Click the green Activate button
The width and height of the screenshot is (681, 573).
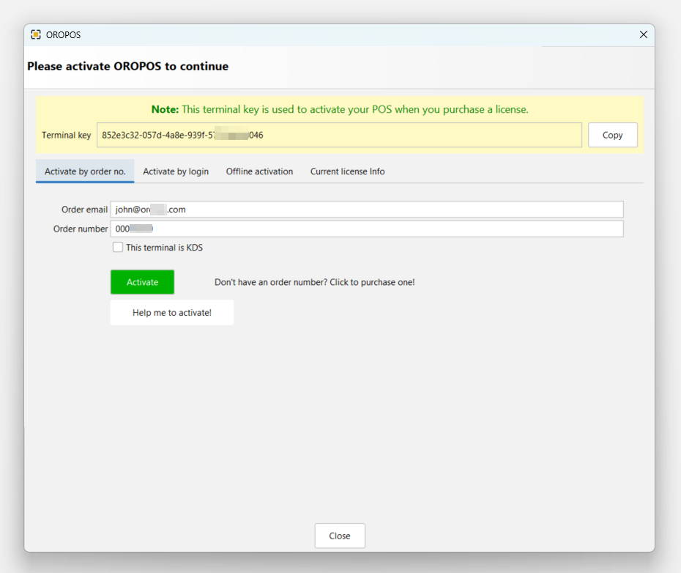(143, 282)
